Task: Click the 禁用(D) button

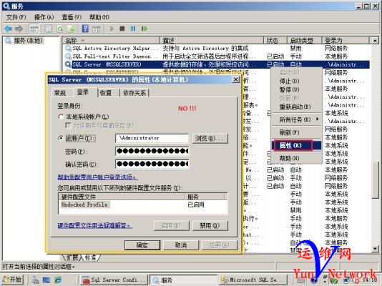Action: point(210,226)
